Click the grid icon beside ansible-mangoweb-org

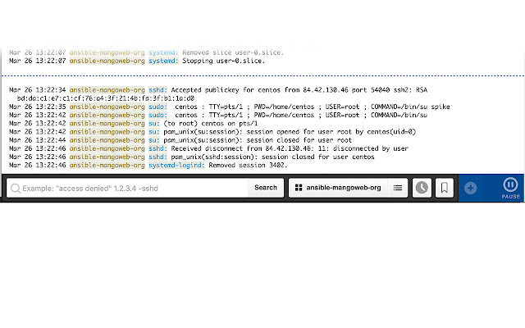tap(299, 188)
